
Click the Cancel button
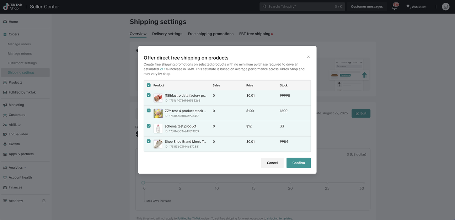[272, 163]
